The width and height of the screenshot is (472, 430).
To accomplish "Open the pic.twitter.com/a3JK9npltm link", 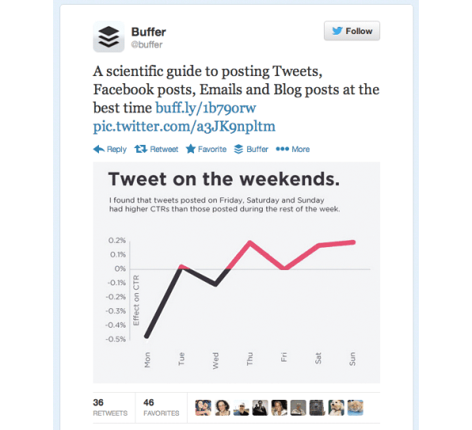I will [185, 126].
